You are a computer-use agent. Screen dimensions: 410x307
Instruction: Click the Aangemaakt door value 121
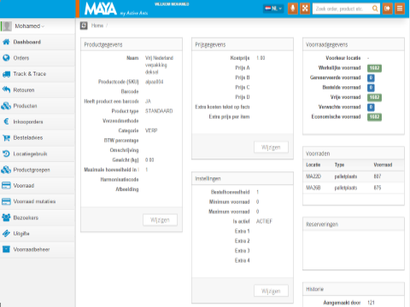click(371, 303)
